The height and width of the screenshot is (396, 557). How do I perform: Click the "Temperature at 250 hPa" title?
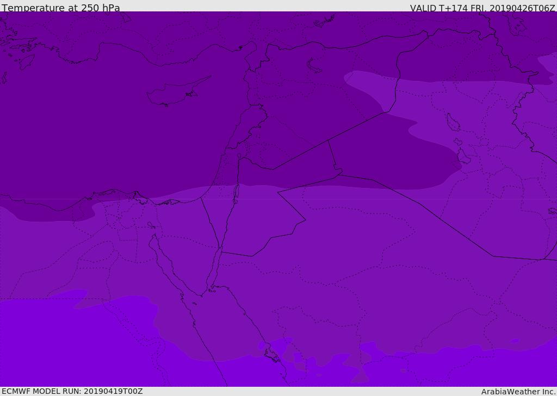(x=60, y=8)
